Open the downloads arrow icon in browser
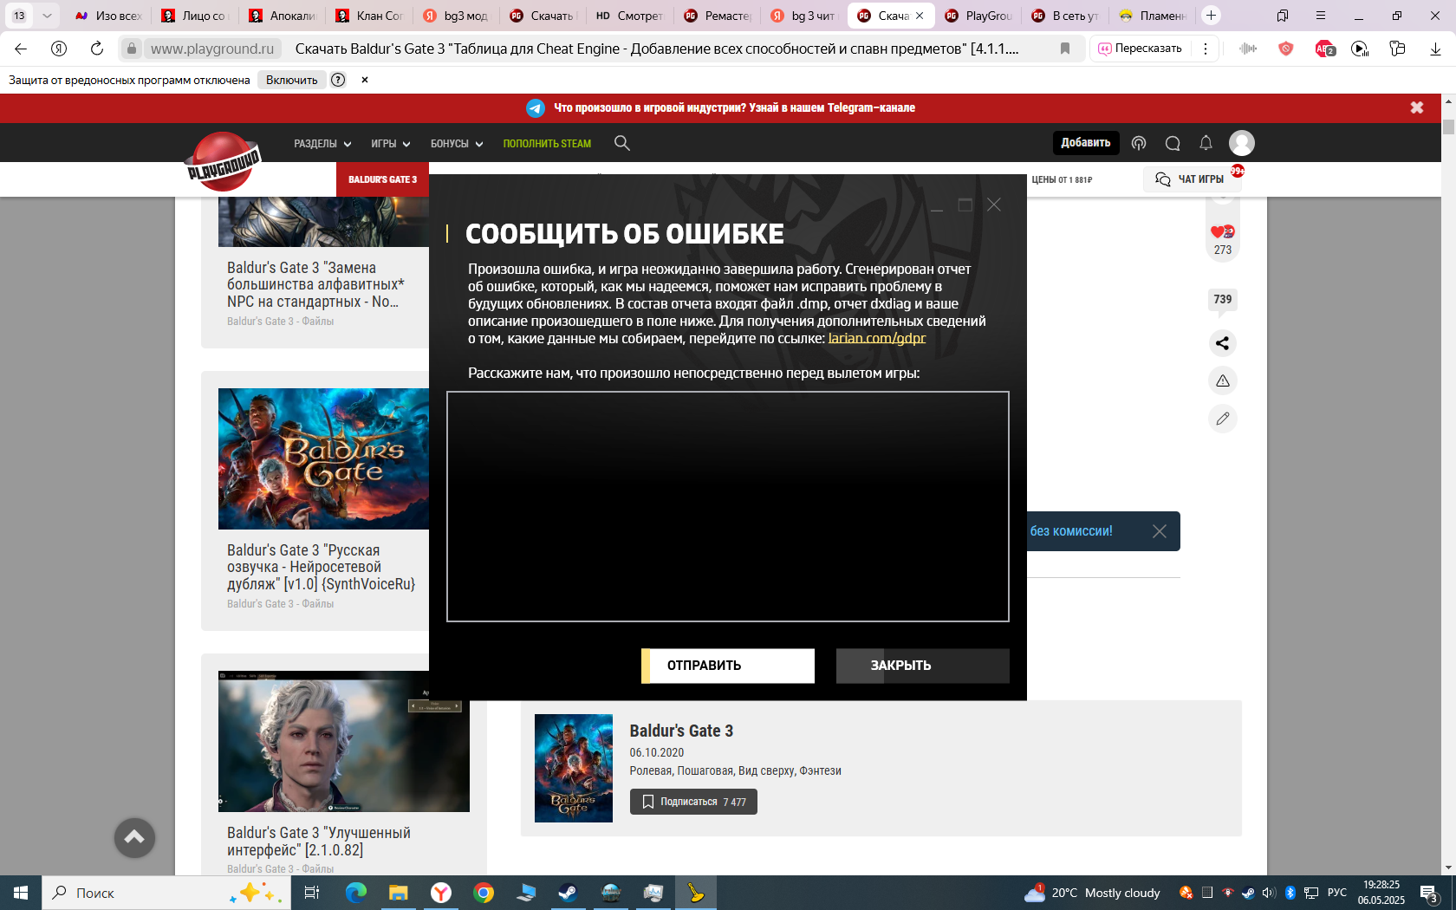This screenshot has width=1456, height=910. pyautogui.click(x=1435, y=49)
